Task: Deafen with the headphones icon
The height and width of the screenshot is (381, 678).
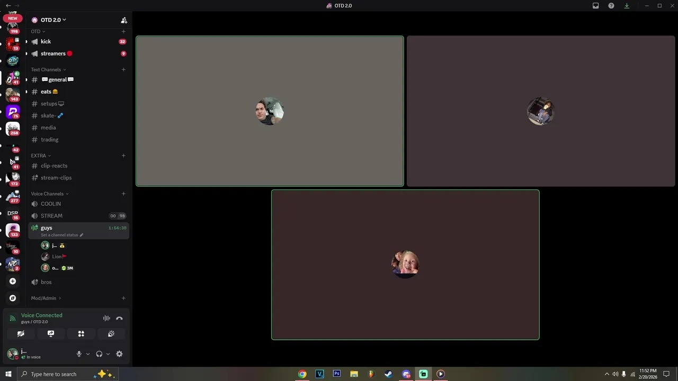Action: [99, 354]
